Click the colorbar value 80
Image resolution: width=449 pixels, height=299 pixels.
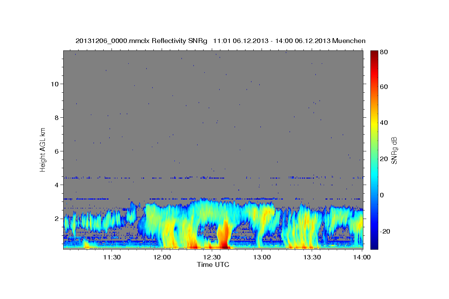[x=384, y=52]
